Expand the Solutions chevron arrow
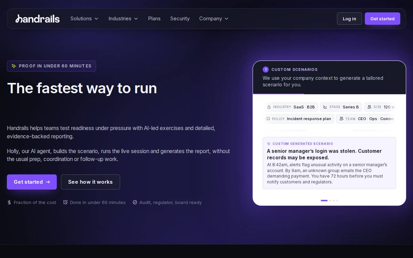Viewport: 413px width, 258px height. [96, 19]
